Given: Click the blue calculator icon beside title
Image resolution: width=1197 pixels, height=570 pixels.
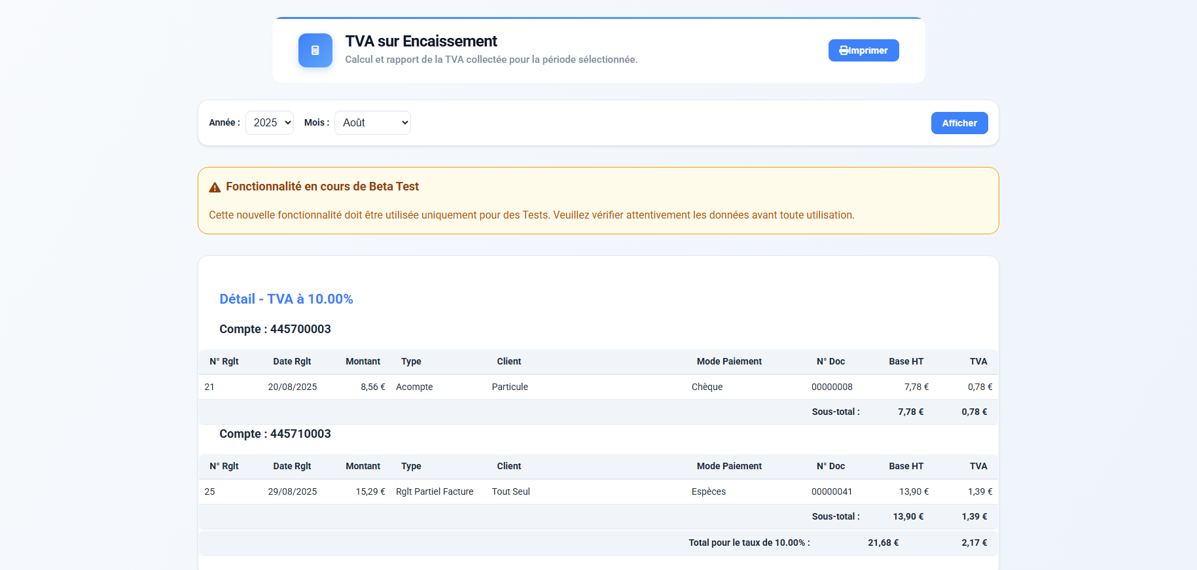Looking at the screenshot, I should click(315, 50).
